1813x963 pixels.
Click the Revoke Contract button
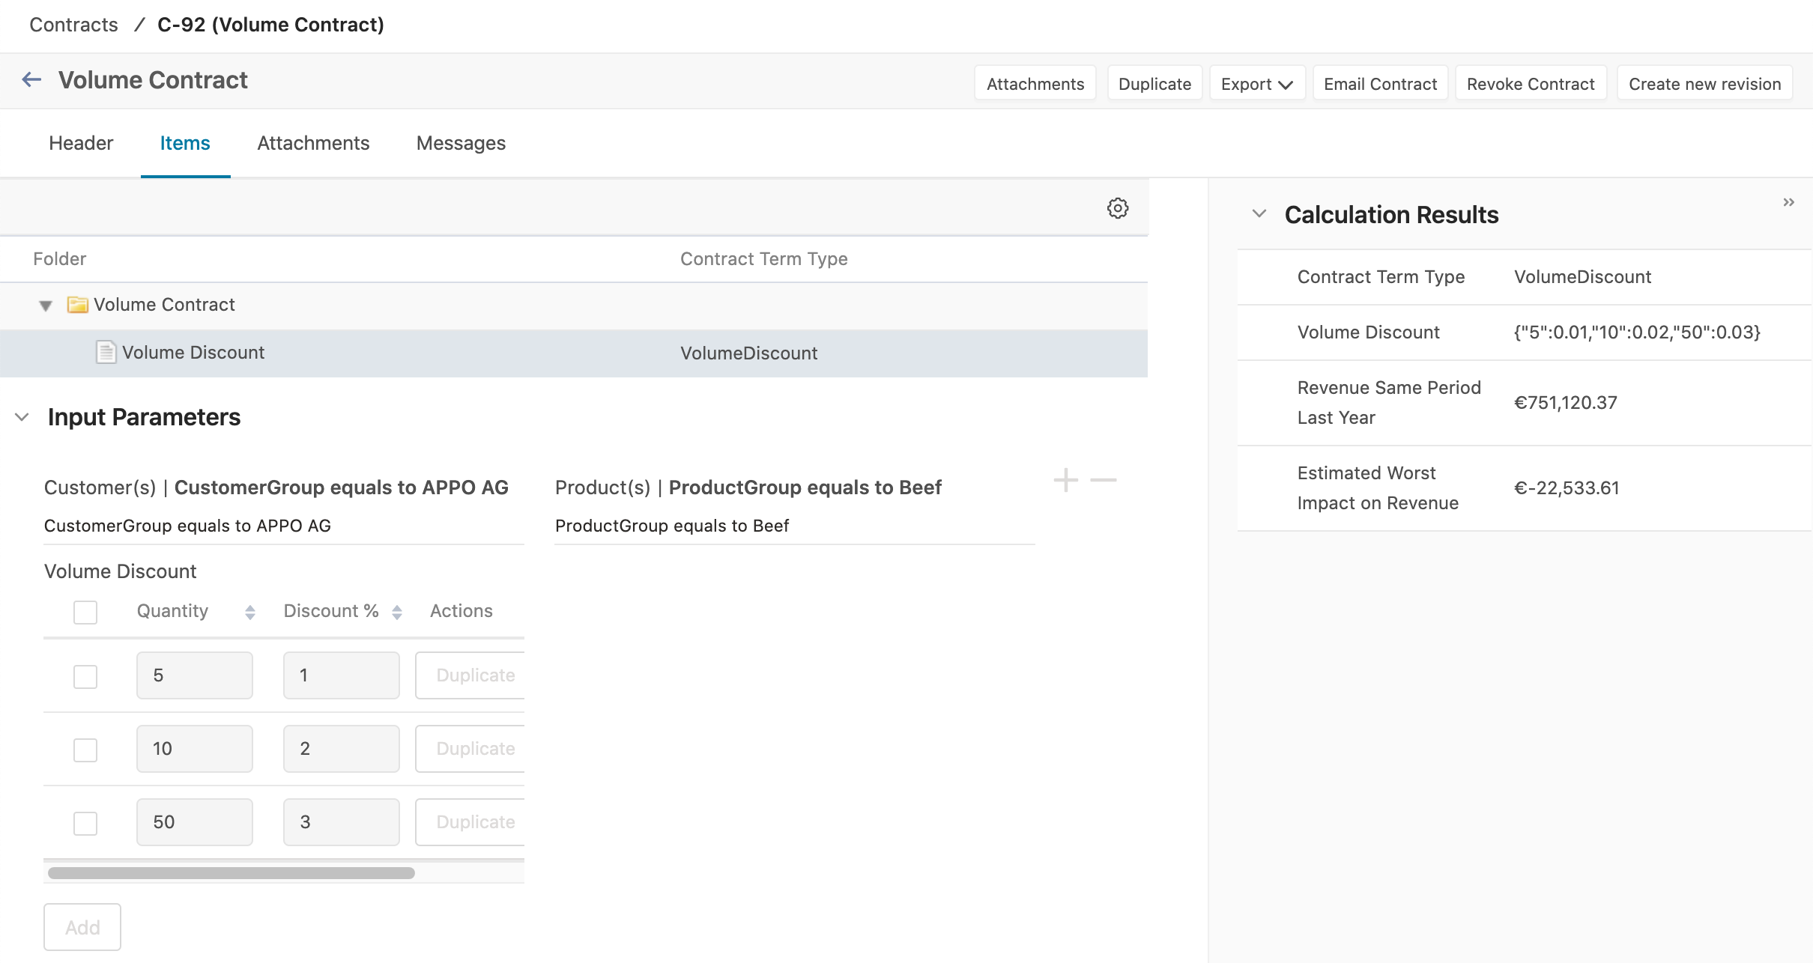tap(1530, 84)
